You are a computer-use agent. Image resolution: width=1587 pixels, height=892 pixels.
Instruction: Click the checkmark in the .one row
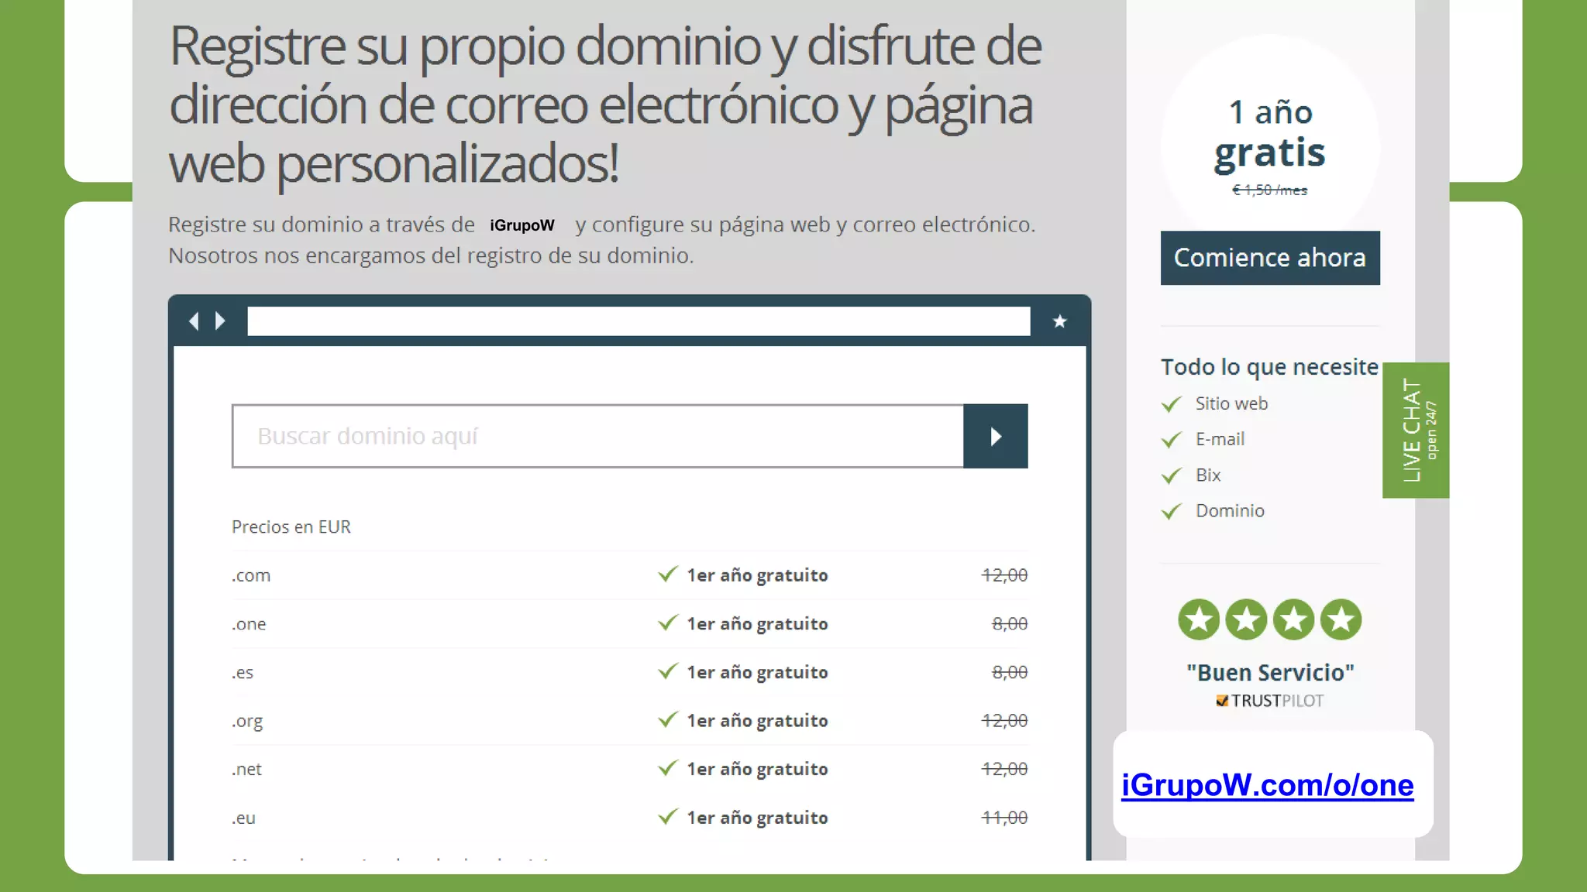point(668,623)
